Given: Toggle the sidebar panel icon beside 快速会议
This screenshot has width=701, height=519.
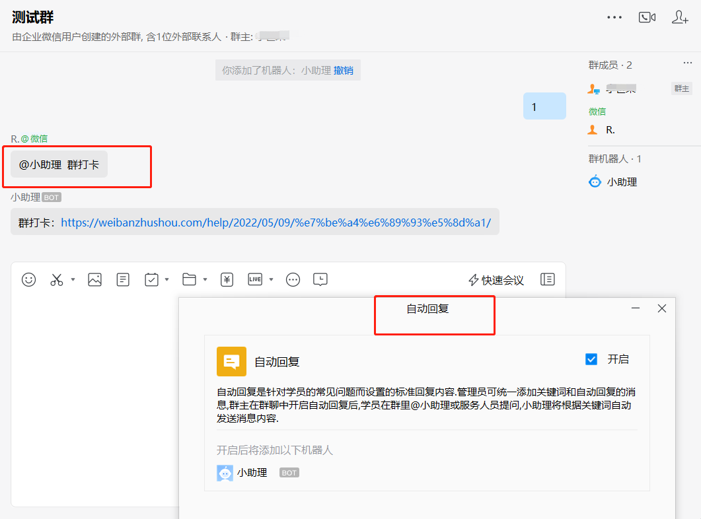Looking at the screenshot, I should coord(547,280).
